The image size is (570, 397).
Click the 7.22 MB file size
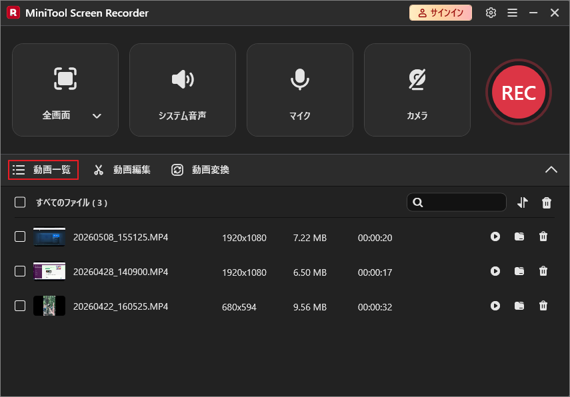(310, 238)
